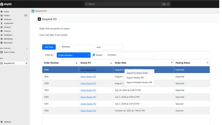Click date 'October 23, 2023 at 7:44:27 PM'

130,111
